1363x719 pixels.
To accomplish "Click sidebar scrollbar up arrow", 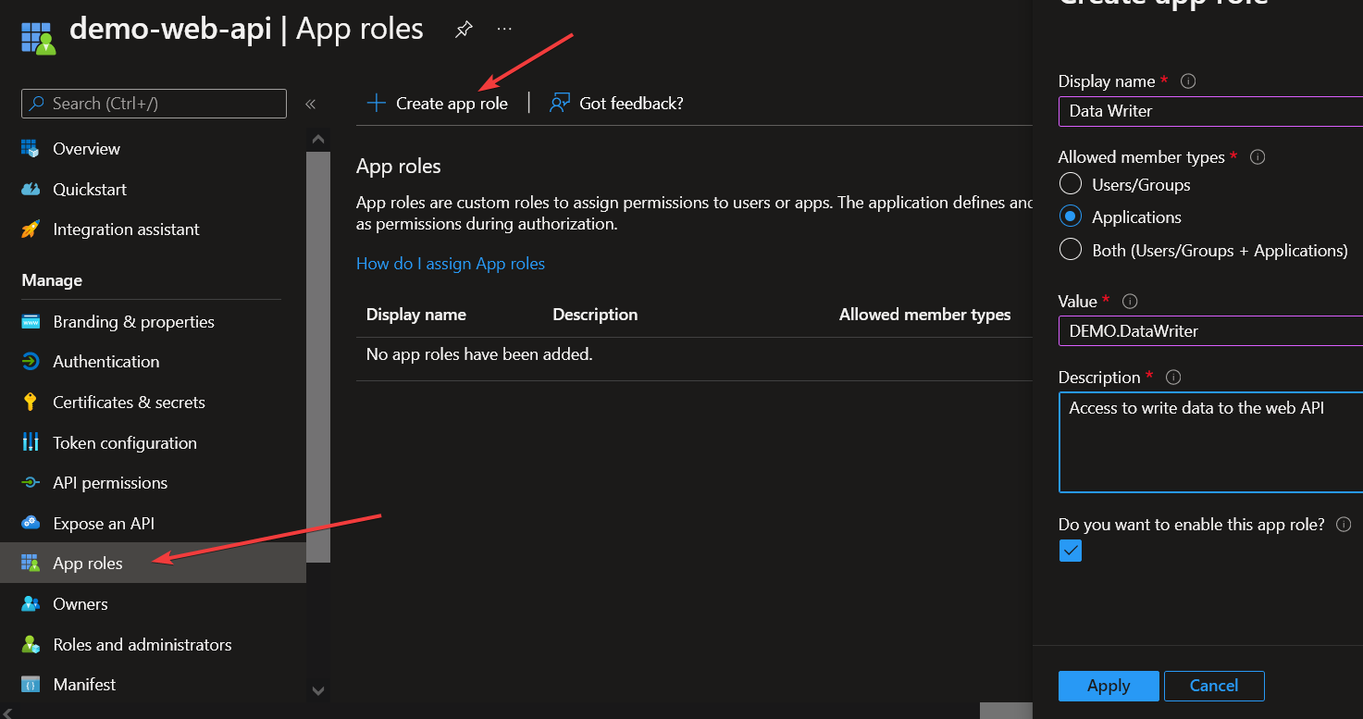I will (318, 139).
